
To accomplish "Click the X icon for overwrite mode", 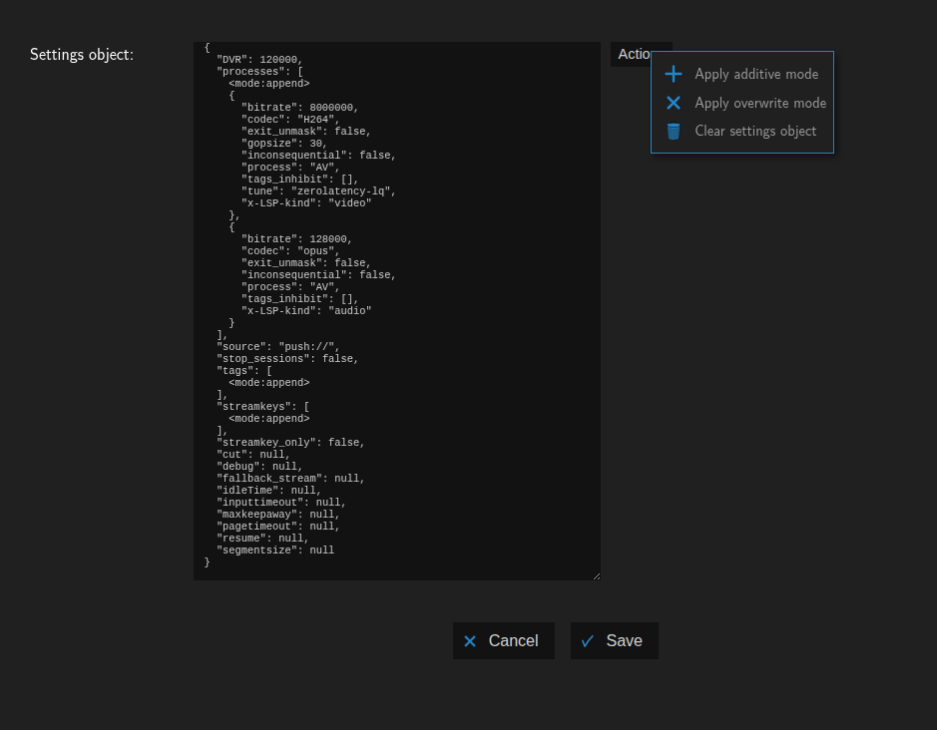I will [674, 103].
